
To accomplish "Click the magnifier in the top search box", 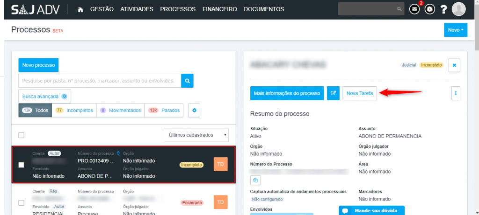I will click(399, 9).
